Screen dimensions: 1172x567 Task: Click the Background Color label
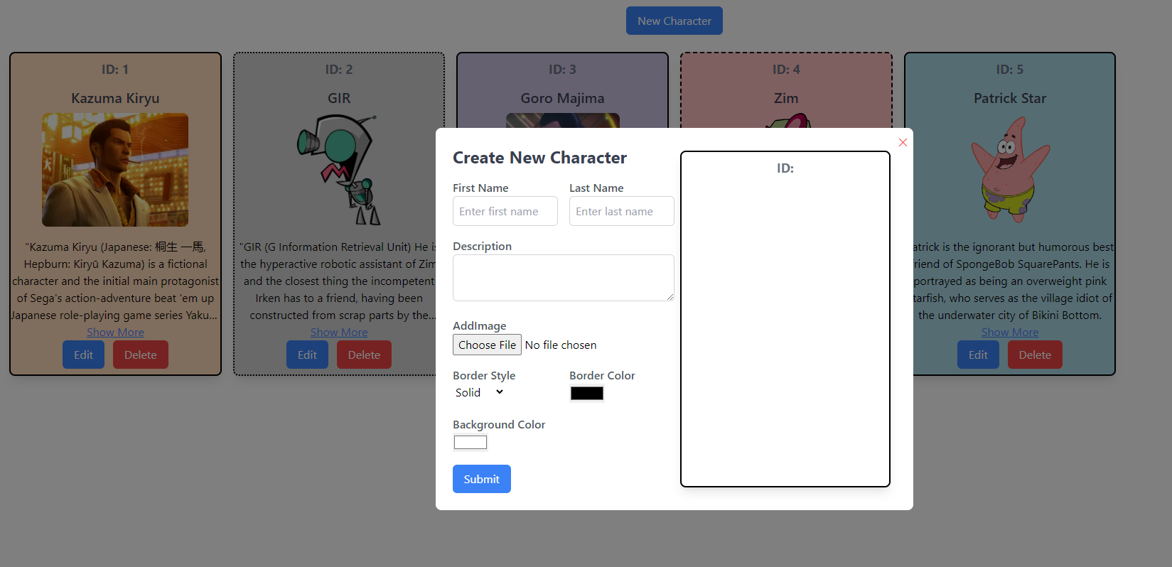pos(499,424)
